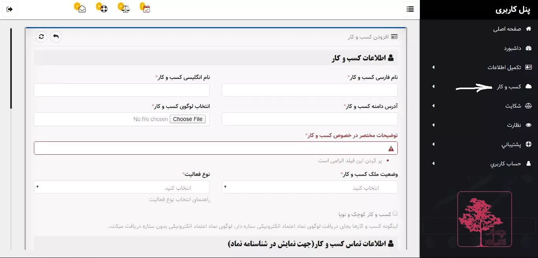The width and height of the screenshot is (538, 258).
Task: Click the error message پر کردن این فیلد الزامی است
Action: pyautogui.click(x=350, y=160)
